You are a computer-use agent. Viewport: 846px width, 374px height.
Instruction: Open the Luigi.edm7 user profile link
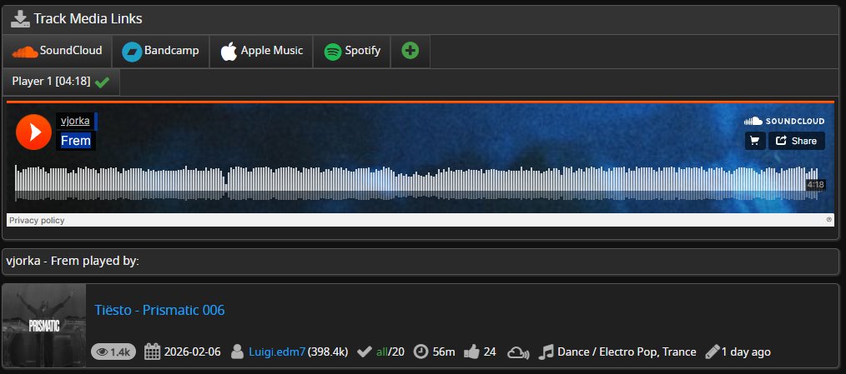click(x=277, y=352)
